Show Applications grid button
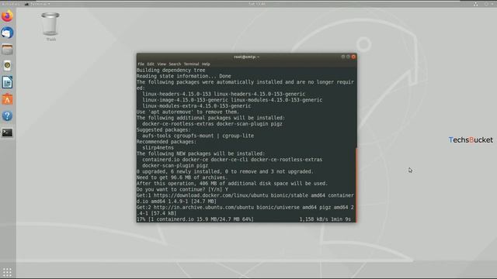 click(7, 272)
